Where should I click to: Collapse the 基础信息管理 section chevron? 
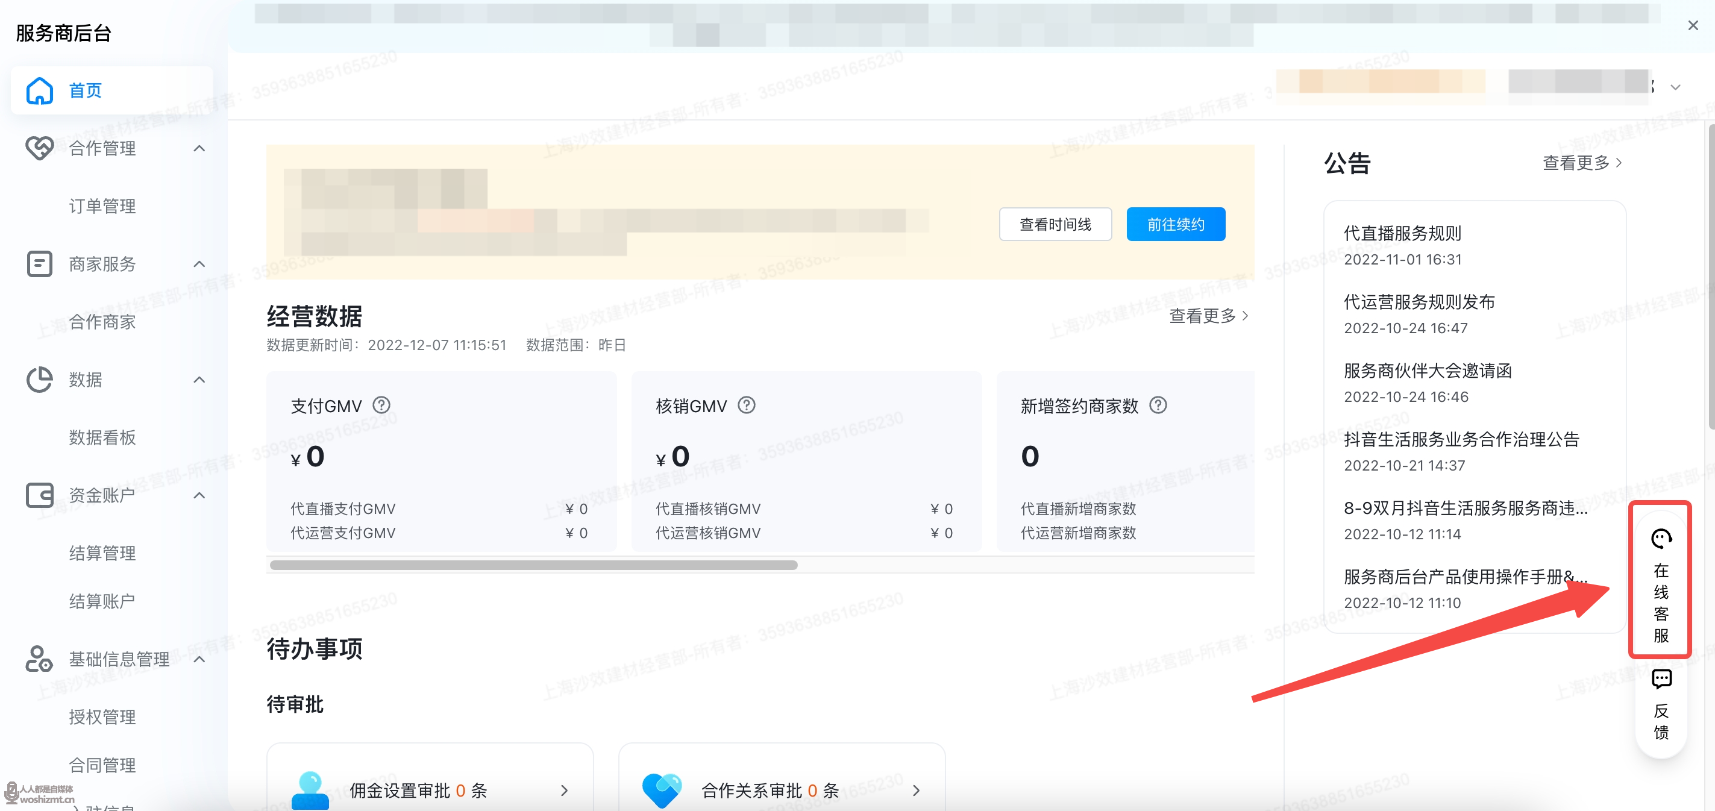click(199, 659)
